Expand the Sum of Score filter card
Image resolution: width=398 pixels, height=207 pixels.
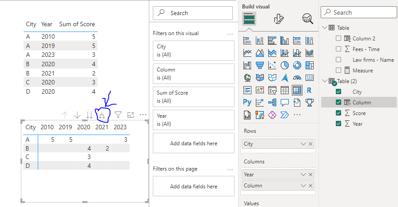193,97
